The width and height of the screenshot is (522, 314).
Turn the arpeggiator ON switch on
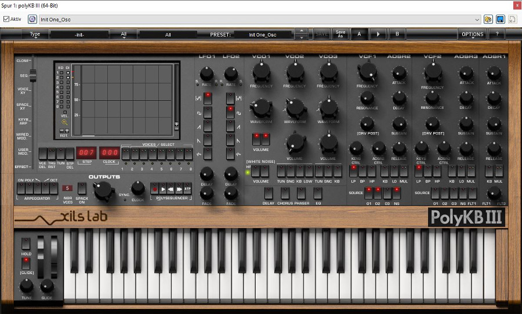tap(21, 188)
